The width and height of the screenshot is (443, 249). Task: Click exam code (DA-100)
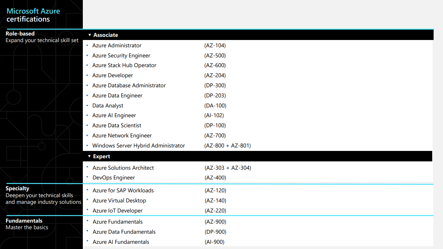(215, 106)
